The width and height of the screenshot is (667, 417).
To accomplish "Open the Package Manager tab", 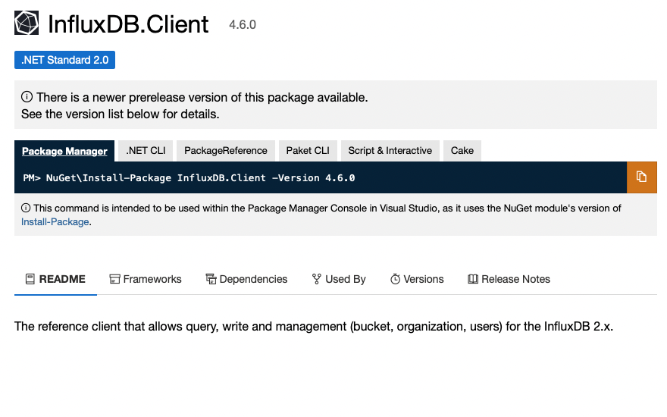I will click(x=64, y=151).
